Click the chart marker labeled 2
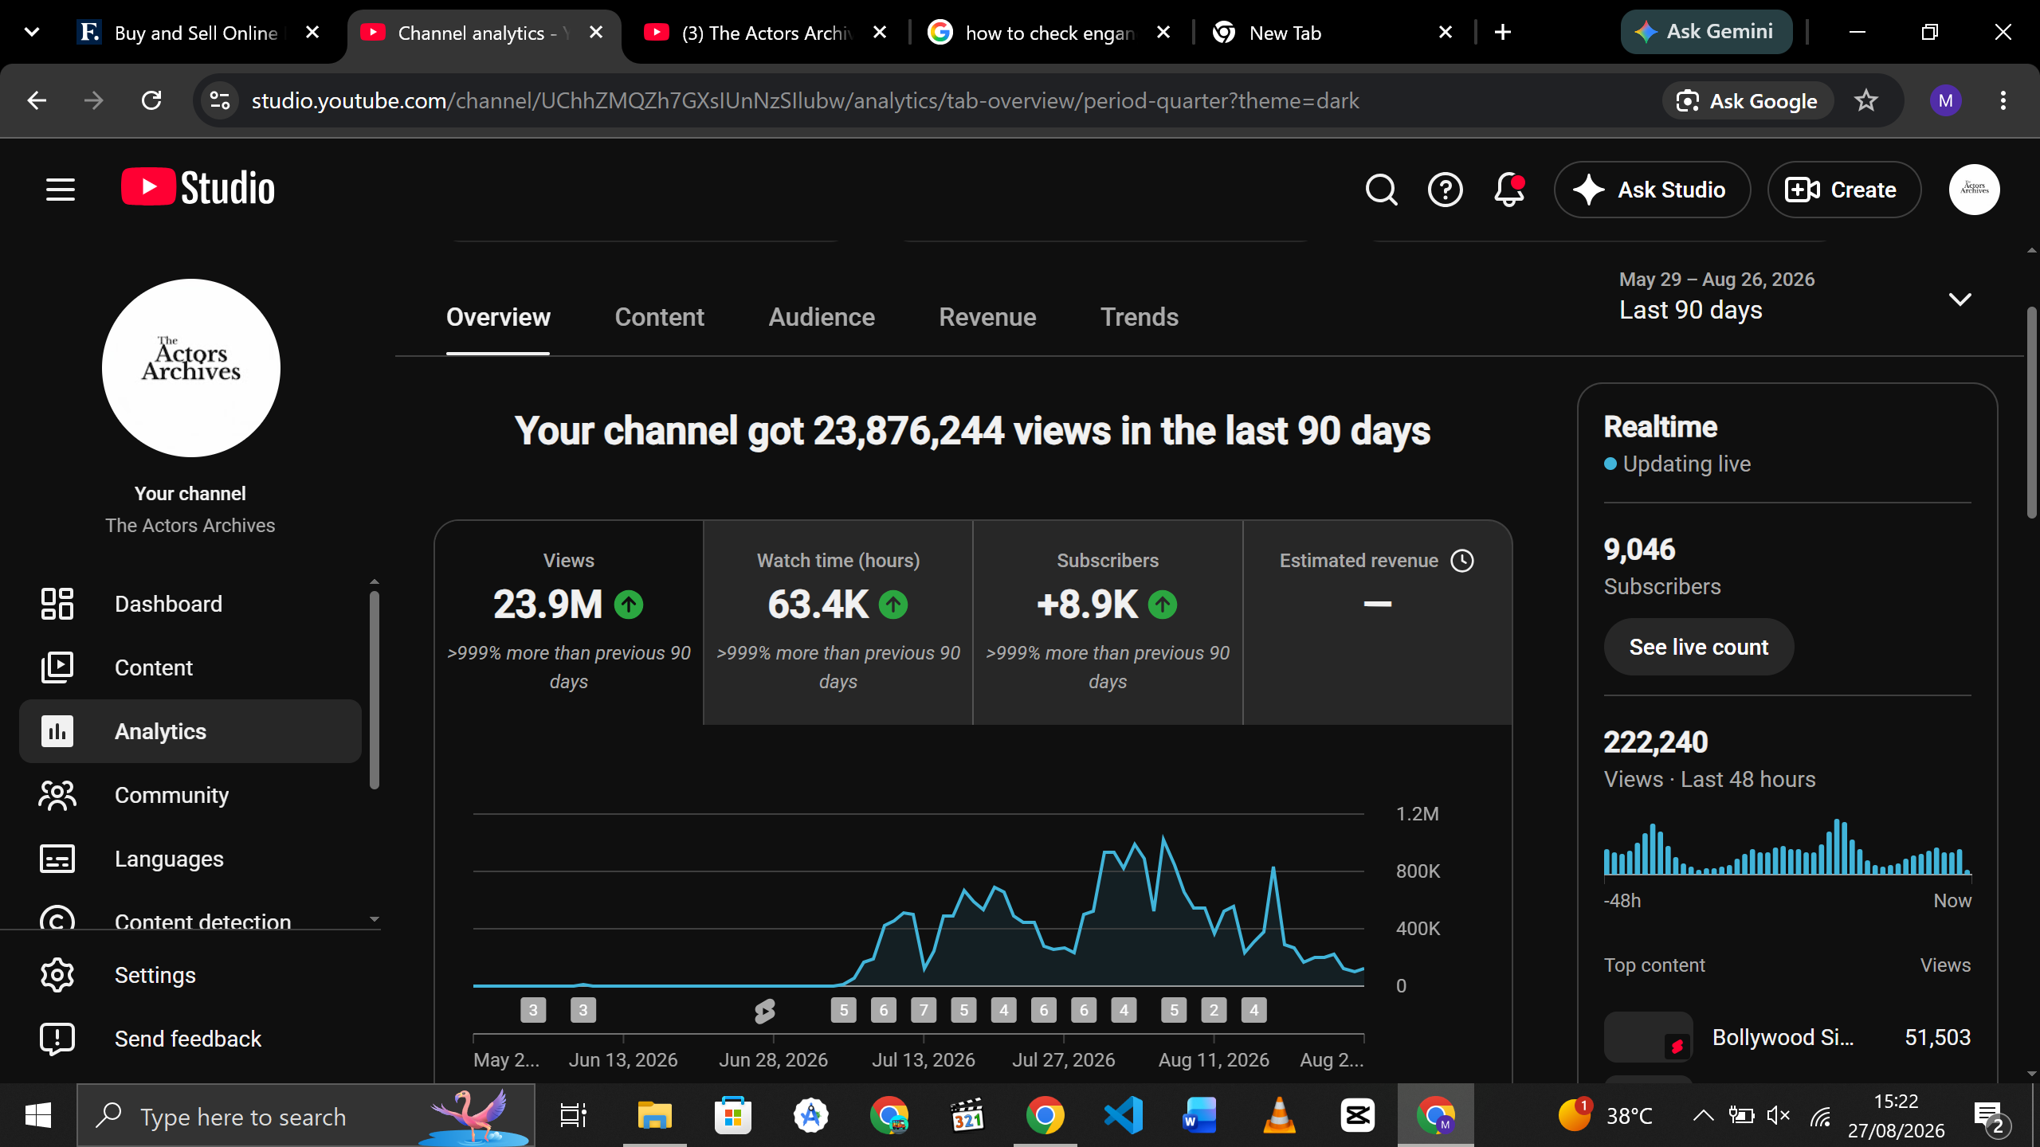The width and height of the screenshot is (2040, 1147). [x=1214, y=1011]
